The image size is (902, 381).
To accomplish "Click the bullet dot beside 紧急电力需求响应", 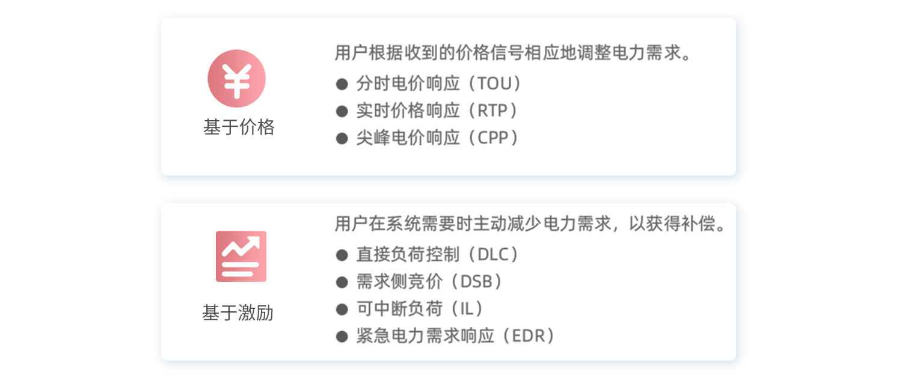I will pyautogui.click(x=342, y=337).
